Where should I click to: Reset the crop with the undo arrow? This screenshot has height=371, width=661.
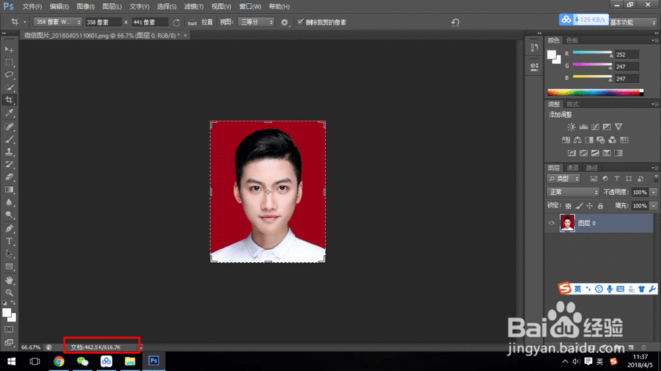pos(455,22)
